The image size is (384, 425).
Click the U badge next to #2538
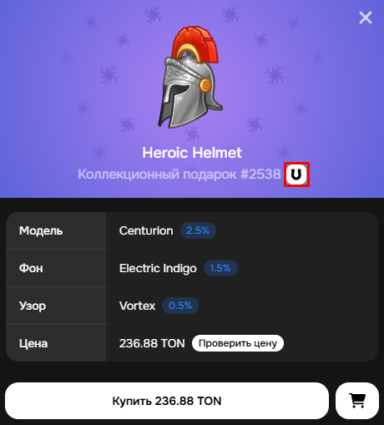[296, 175]
